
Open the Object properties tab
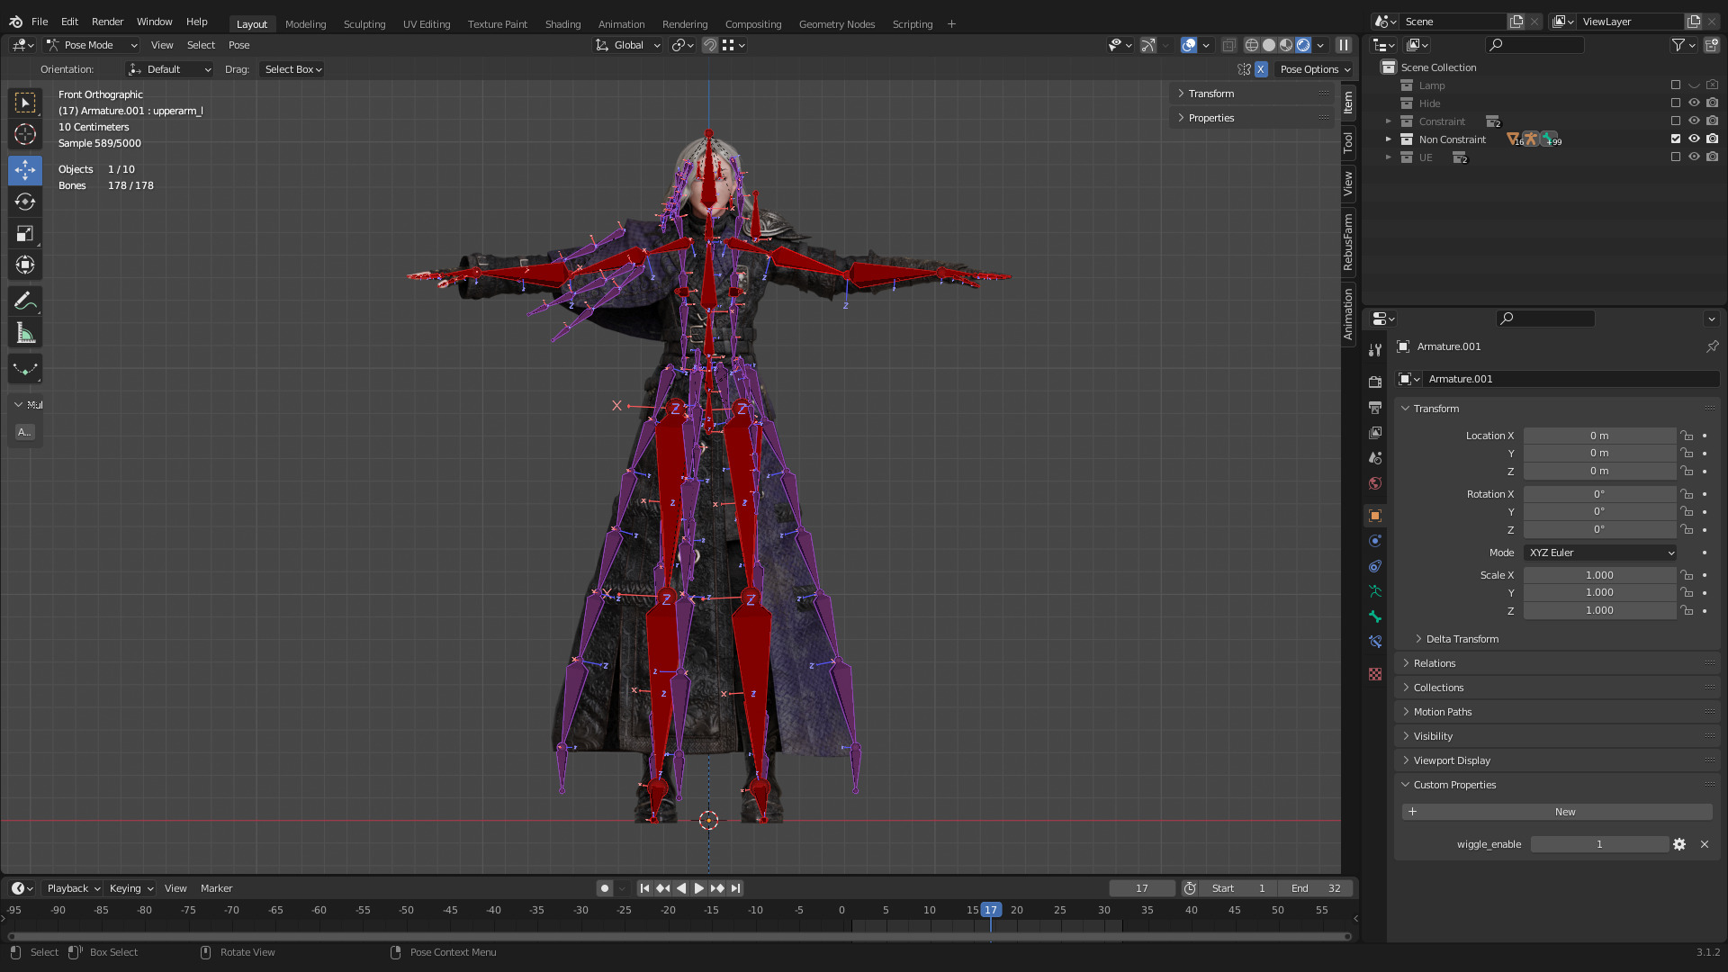pyautogui.click(x=1375, y=516)
